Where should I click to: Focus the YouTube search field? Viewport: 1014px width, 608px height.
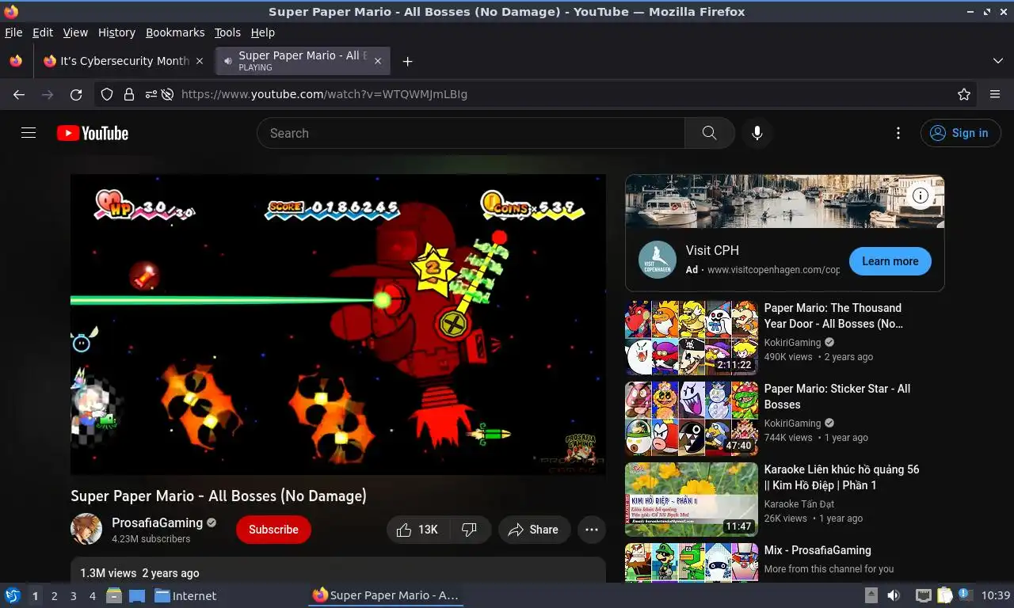(x=471, y=133)
